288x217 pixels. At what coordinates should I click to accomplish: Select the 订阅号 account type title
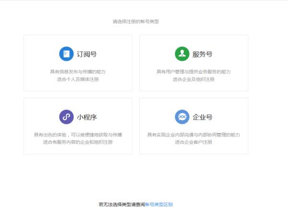[x=87, y=54]
